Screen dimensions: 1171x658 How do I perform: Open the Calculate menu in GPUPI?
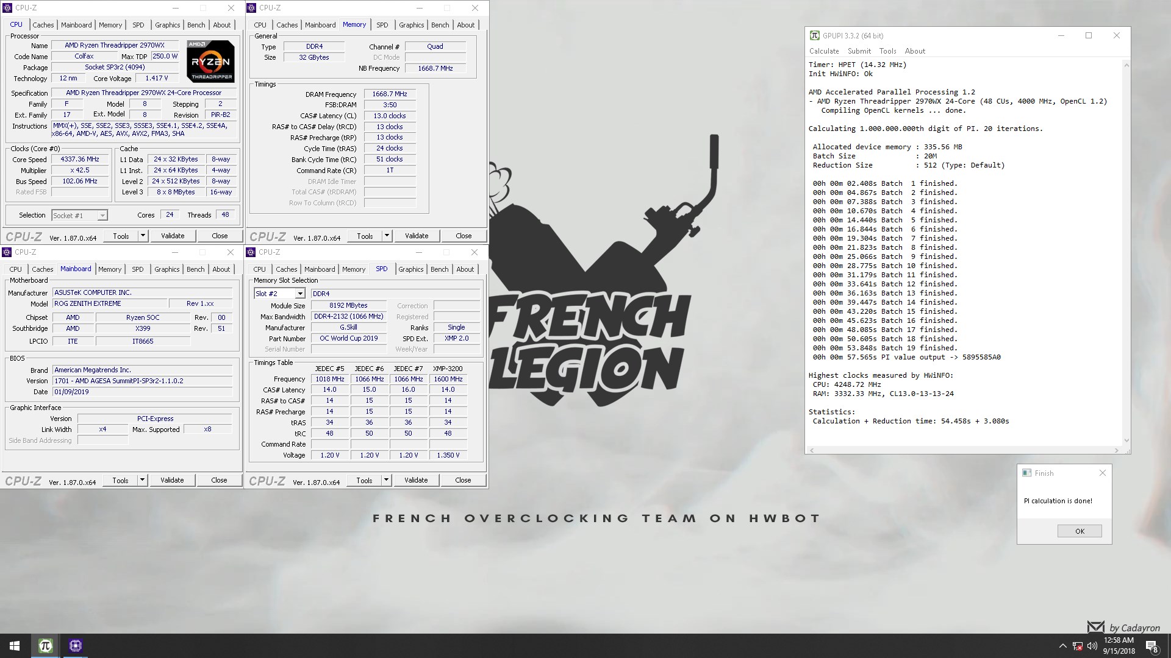(824, 51)
